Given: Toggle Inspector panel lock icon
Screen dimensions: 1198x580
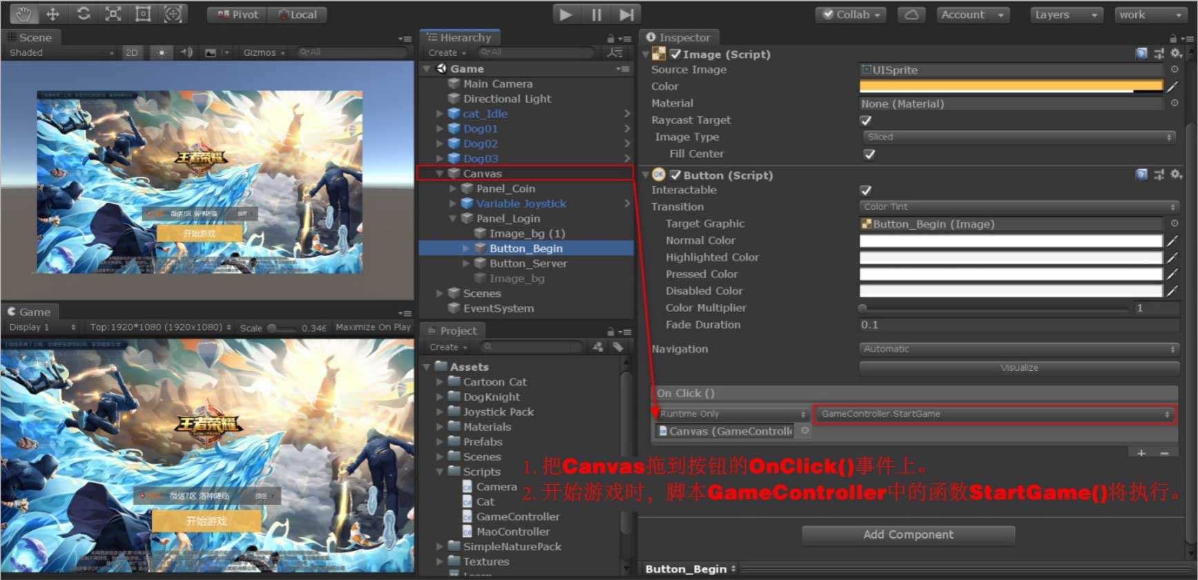Looking at the screenshot, I should (1173, 39).
